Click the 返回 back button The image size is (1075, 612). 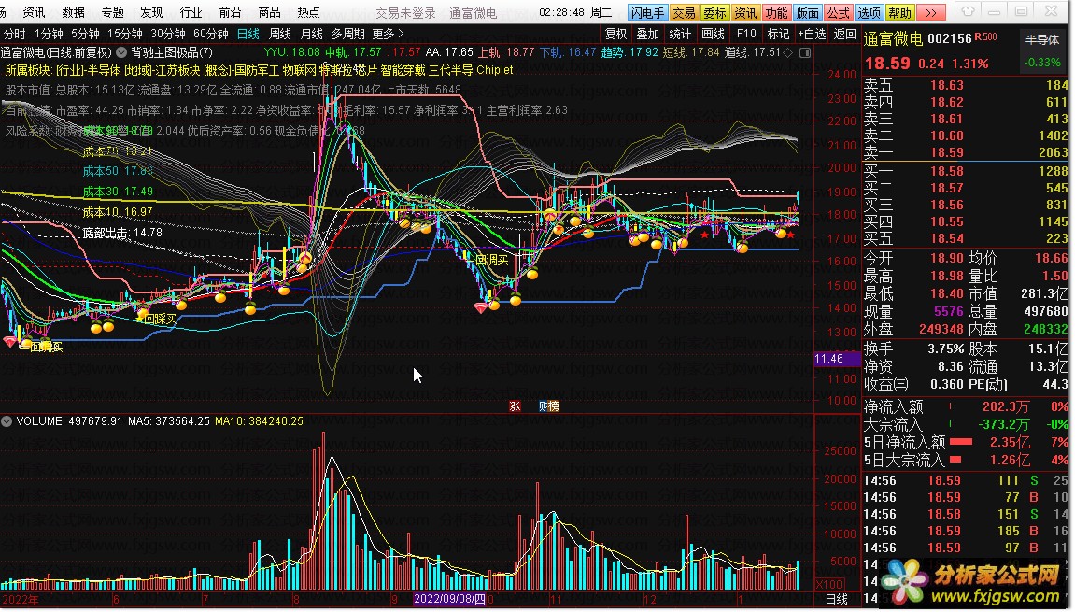[x=844, y=34]
